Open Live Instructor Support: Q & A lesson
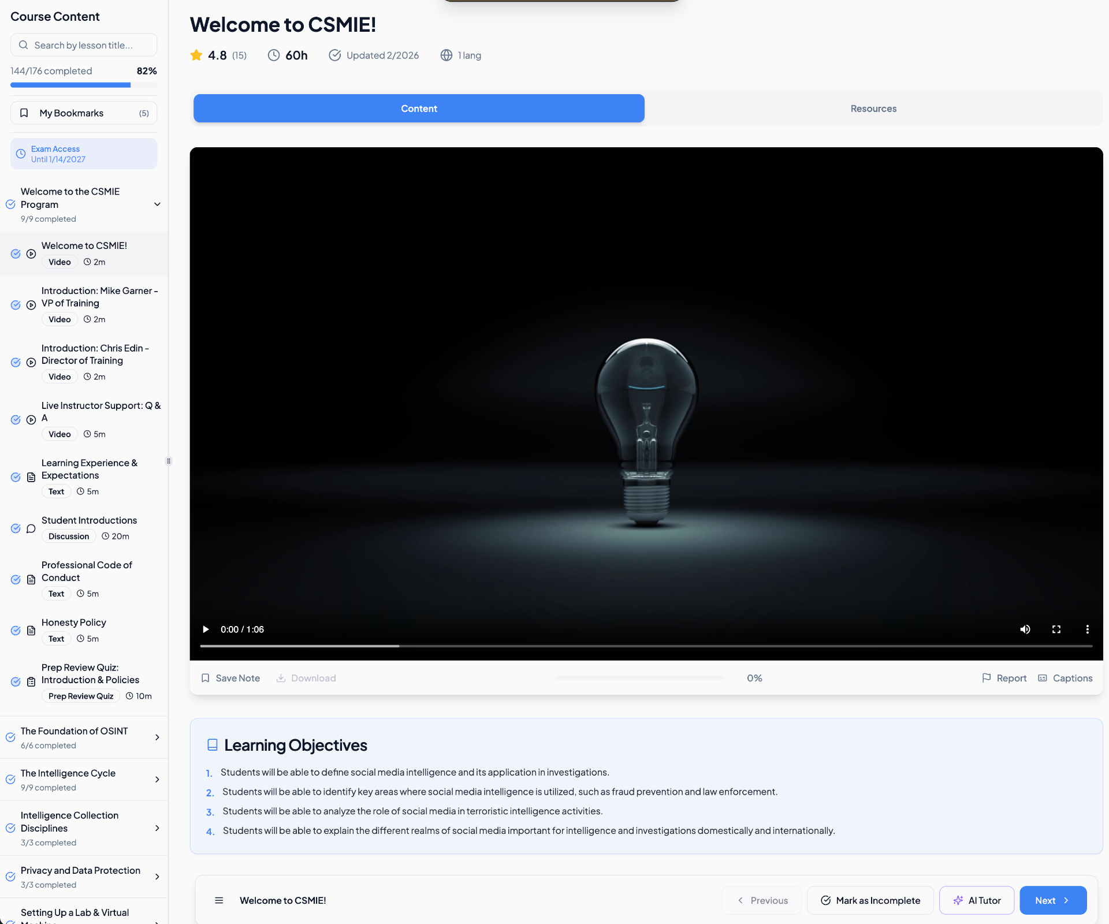Viewport: 1109px width, 924px height. click(x=84, y=419)
